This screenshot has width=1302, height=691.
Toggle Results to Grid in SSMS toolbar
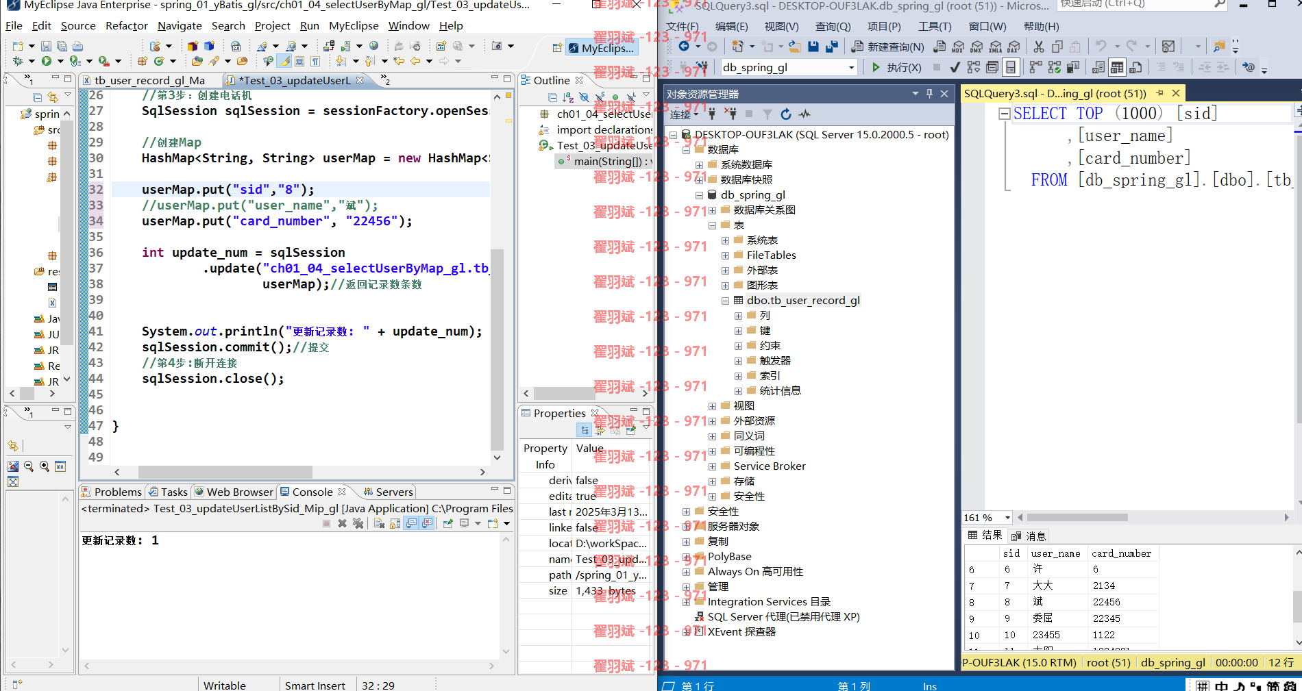point(1117,67)
